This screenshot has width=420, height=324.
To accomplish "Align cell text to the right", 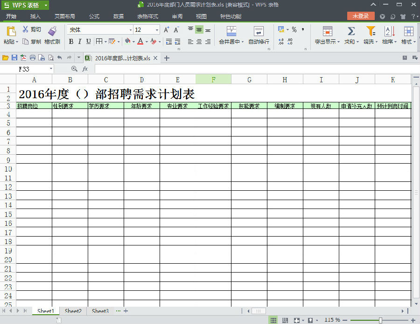I will point(208,42).
